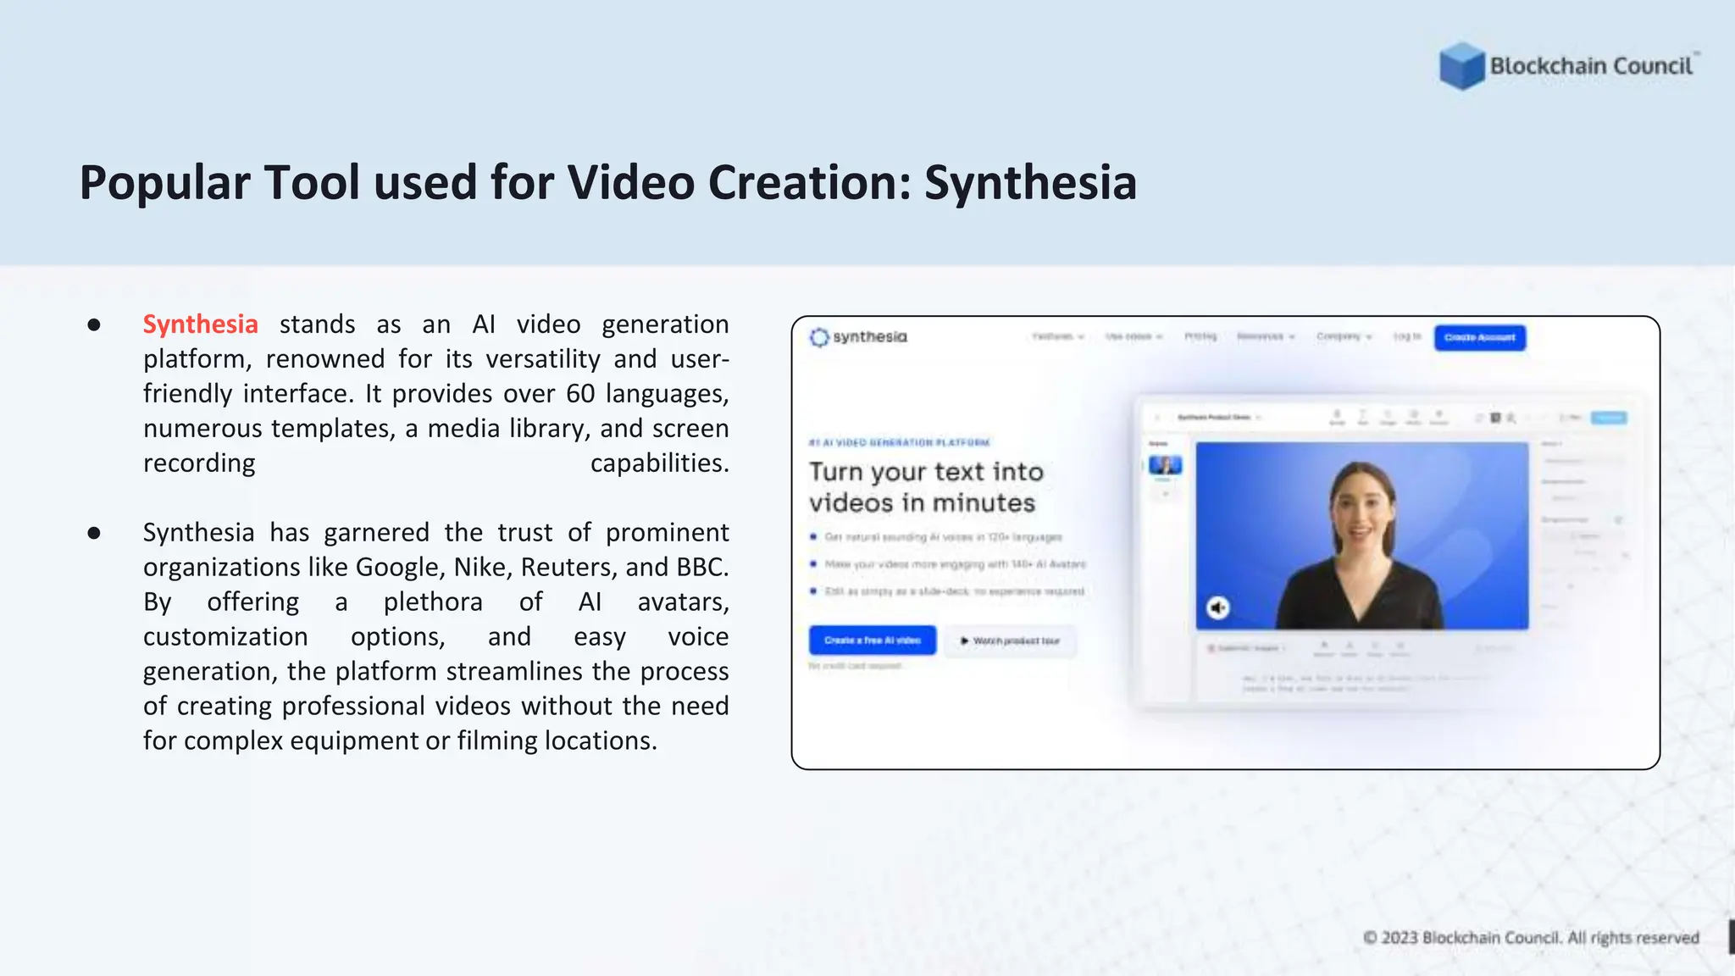Click the avatar video preview in the editor
The width and height of the screenshot is (1735, 976).
[x=1362, y=535]
